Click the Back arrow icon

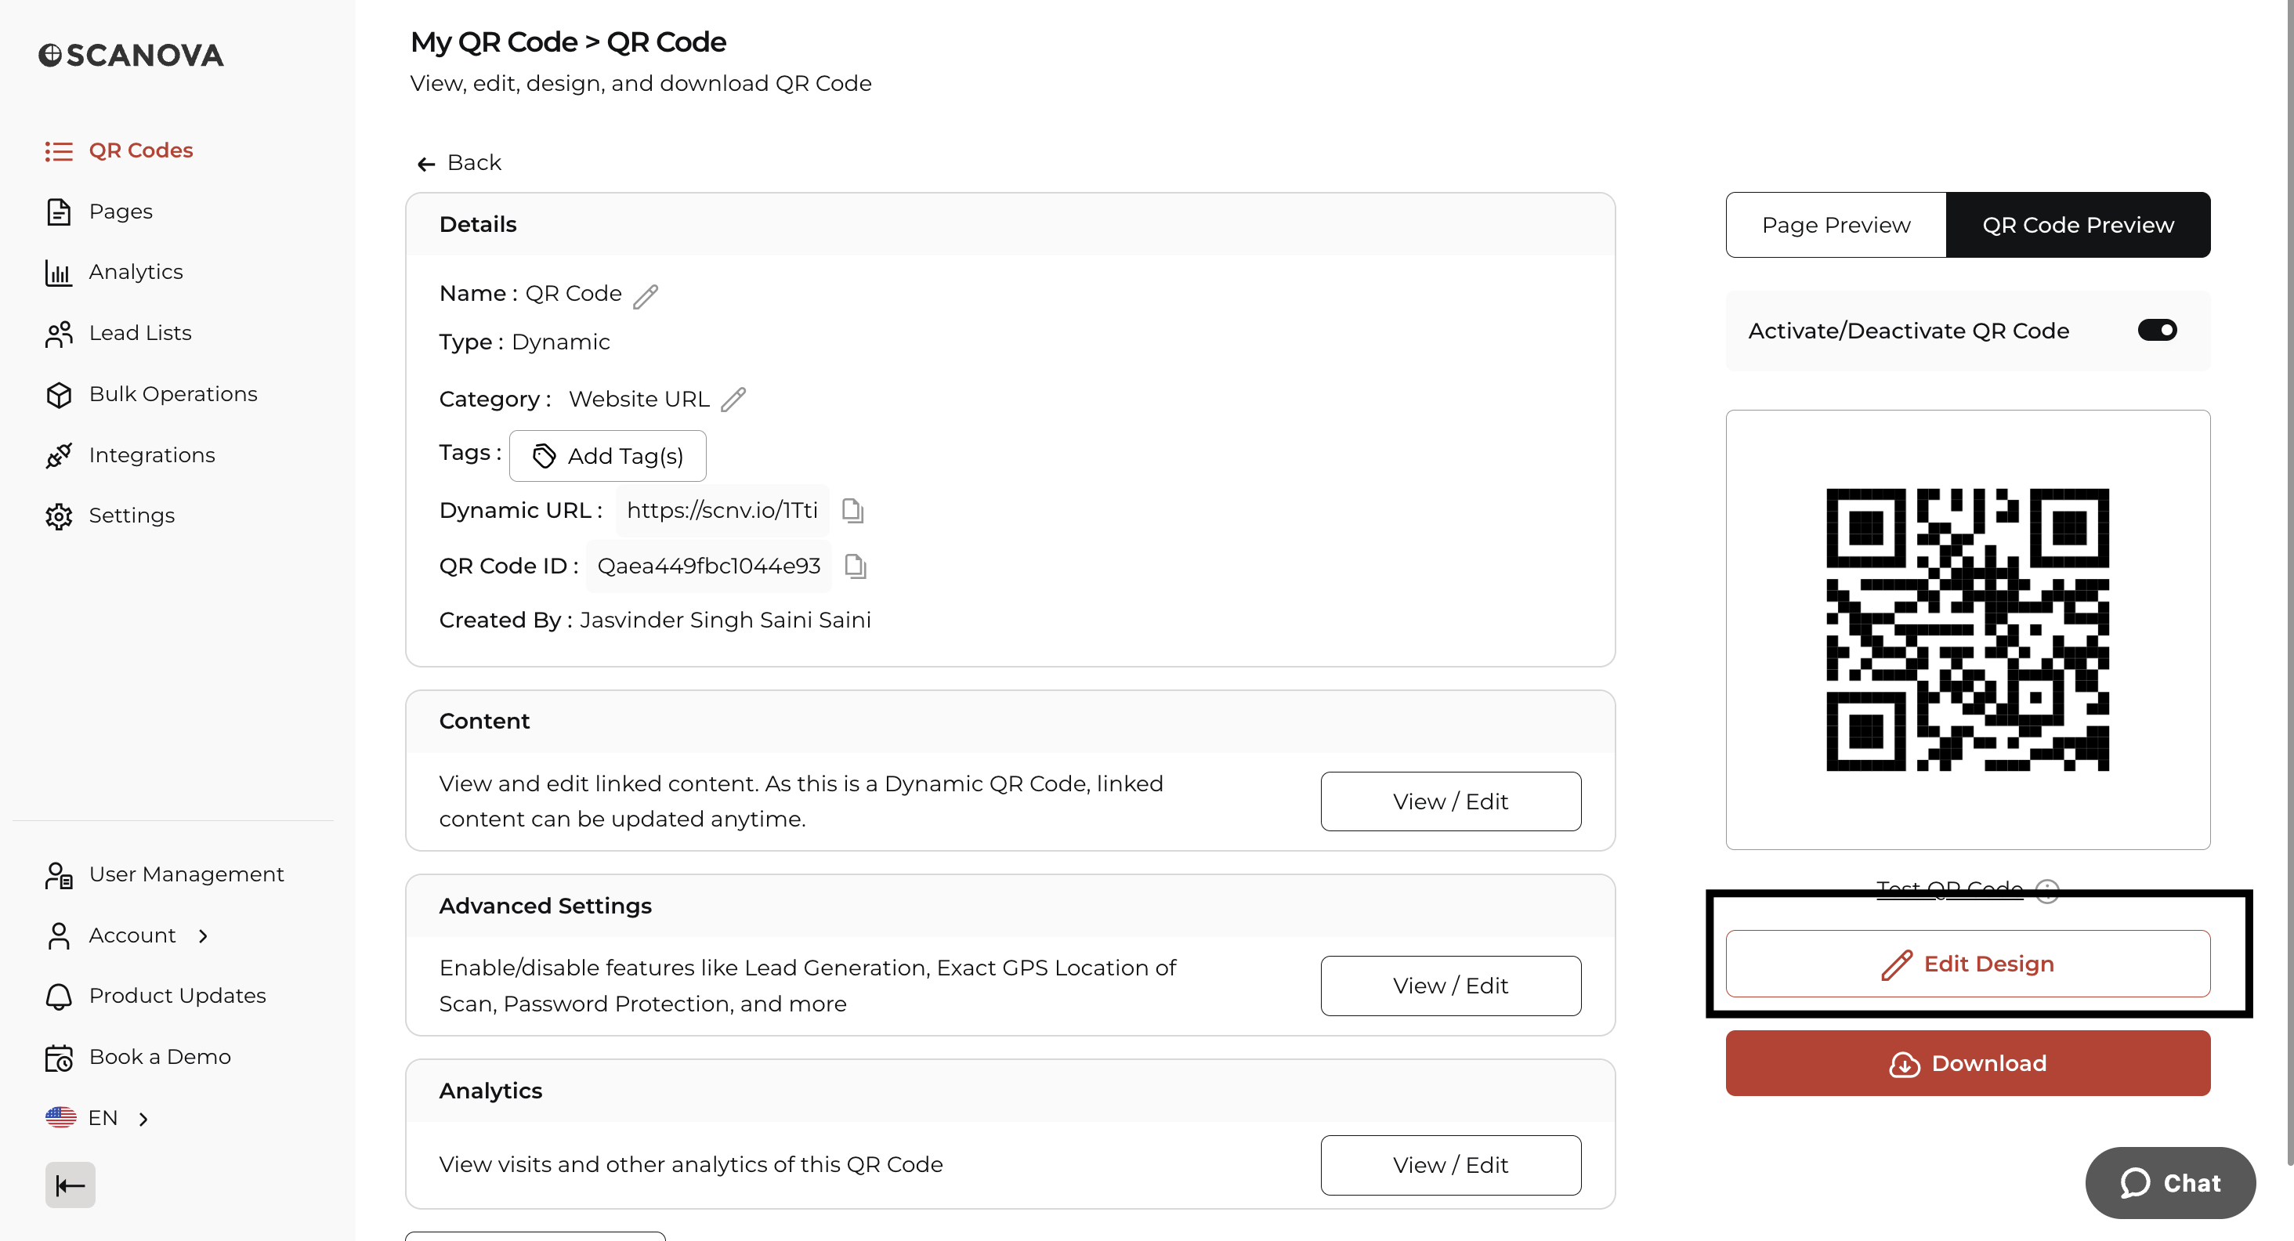[425, 164]
